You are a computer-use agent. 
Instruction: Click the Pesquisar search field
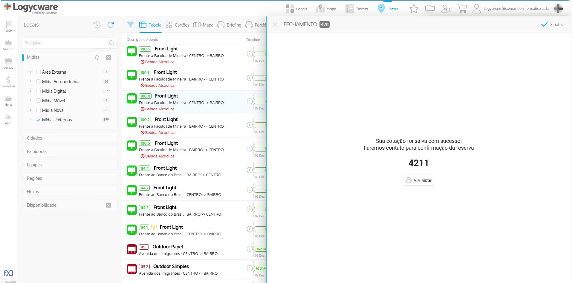70,43
